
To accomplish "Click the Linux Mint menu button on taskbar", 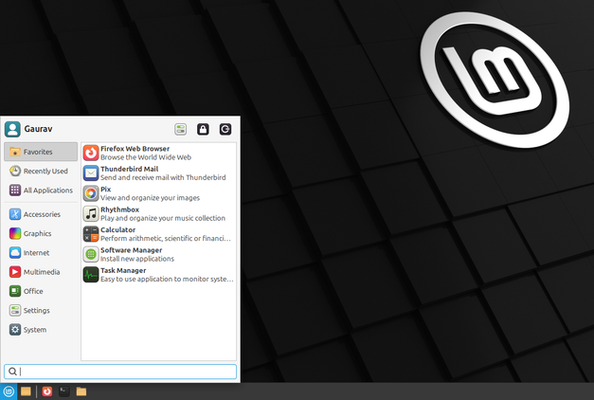I will (9, 391).
